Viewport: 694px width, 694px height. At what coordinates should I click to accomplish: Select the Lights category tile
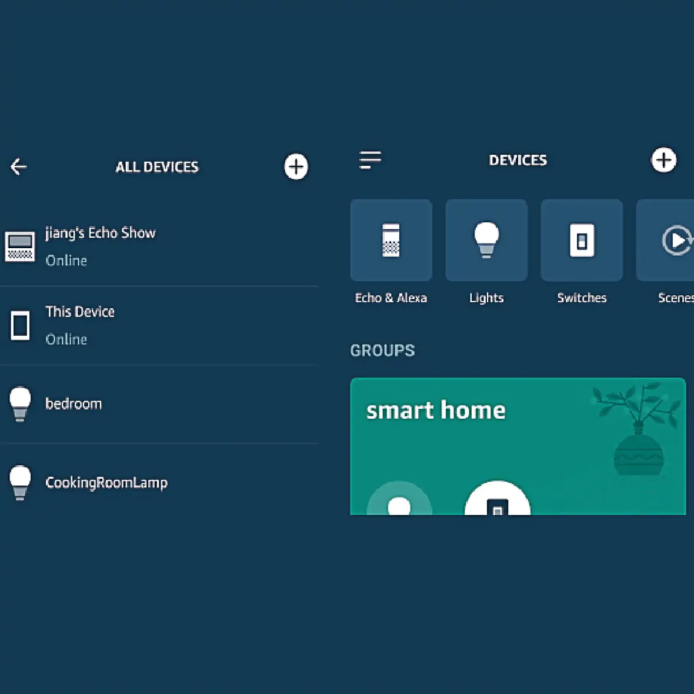pos(486,241)
